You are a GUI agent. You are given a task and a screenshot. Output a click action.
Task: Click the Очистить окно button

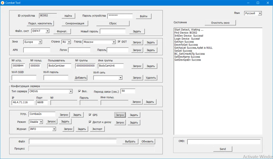point(220,23)
